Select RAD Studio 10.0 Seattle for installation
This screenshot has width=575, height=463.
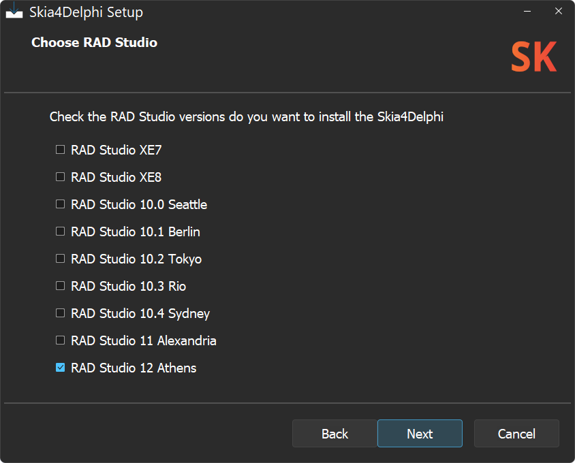pyautogui.click(x=60, y=204)
